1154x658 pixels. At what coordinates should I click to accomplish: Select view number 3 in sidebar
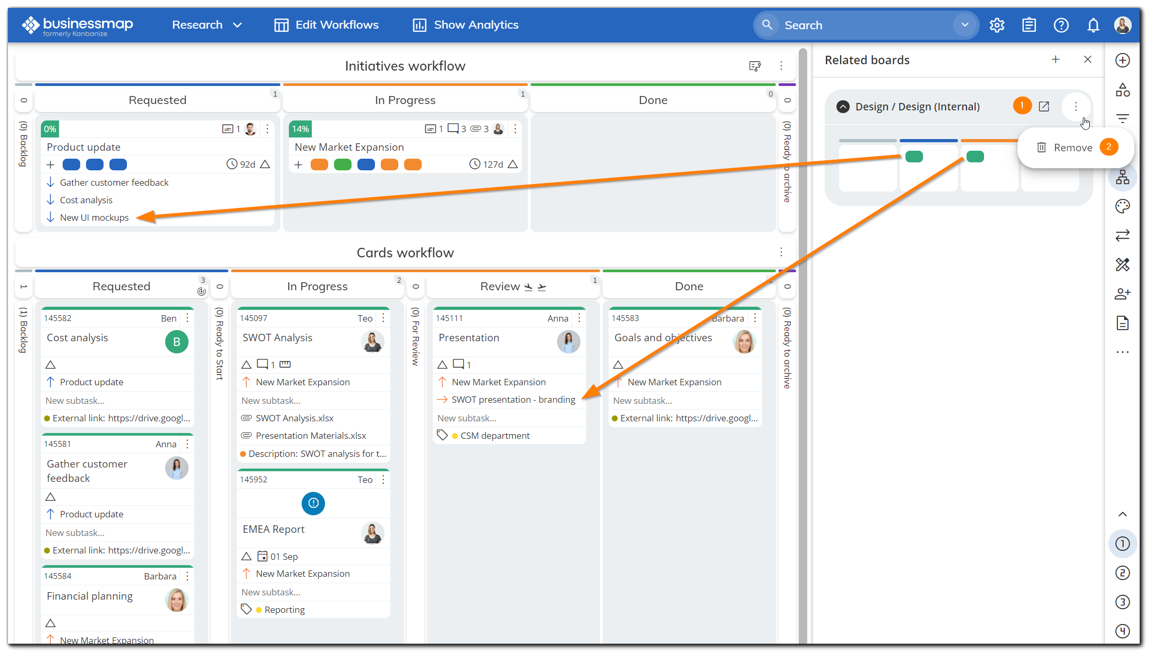point(1122,602)
